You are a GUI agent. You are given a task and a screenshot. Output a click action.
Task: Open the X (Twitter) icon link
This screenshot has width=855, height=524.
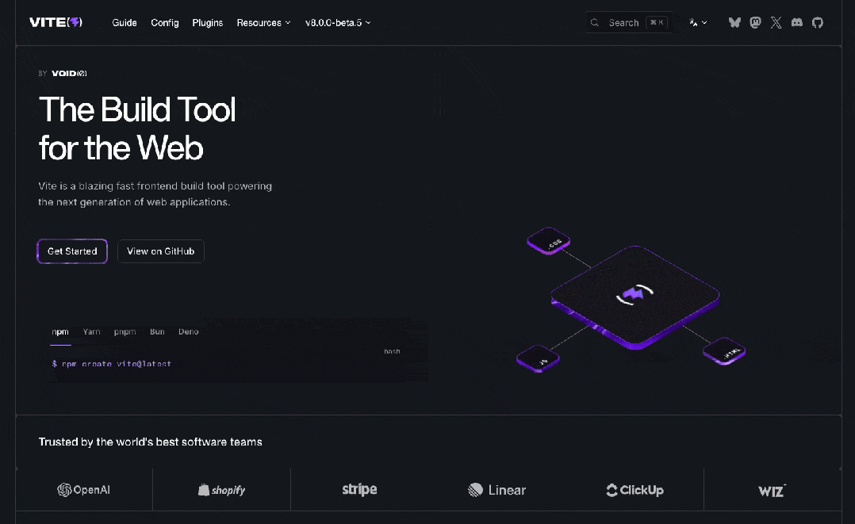click(776, 22)
